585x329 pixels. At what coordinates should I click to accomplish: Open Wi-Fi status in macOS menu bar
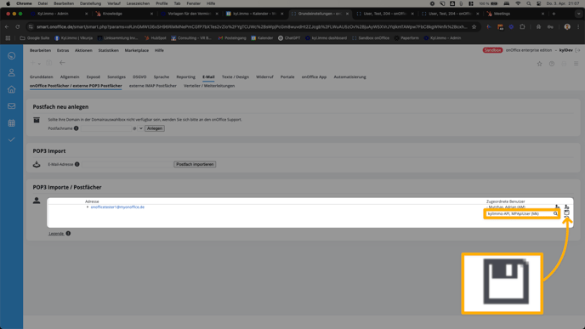tap(518, 3)
